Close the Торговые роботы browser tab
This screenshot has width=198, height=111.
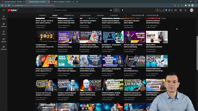[x=49, y=2]
